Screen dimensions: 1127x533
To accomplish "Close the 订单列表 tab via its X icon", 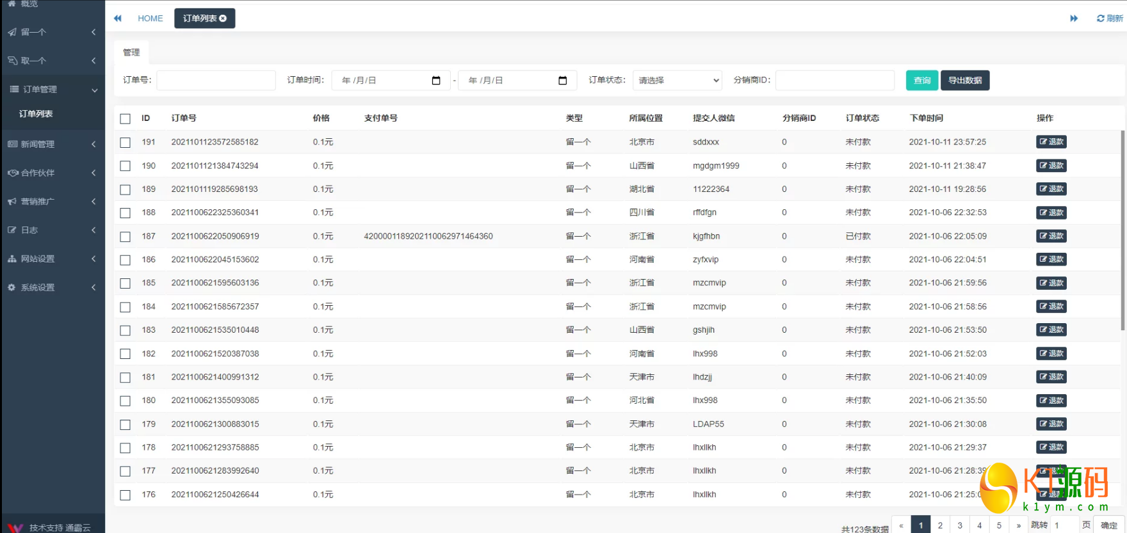I will (x=223, y=19).
